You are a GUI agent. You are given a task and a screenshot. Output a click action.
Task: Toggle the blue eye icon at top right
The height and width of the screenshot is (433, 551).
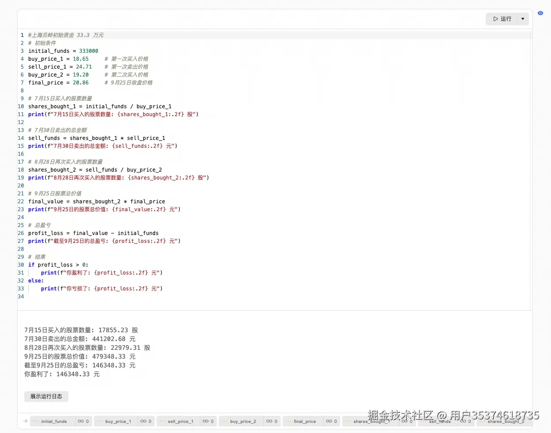click(540, 13)
